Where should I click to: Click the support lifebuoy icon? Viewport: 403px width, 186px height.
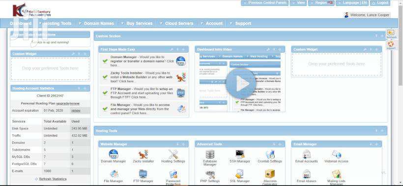click(391, 44)
